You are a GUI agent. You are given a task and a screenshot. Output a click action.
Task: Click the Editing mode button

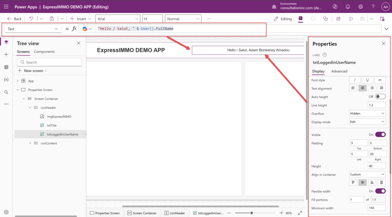[283, 19]
